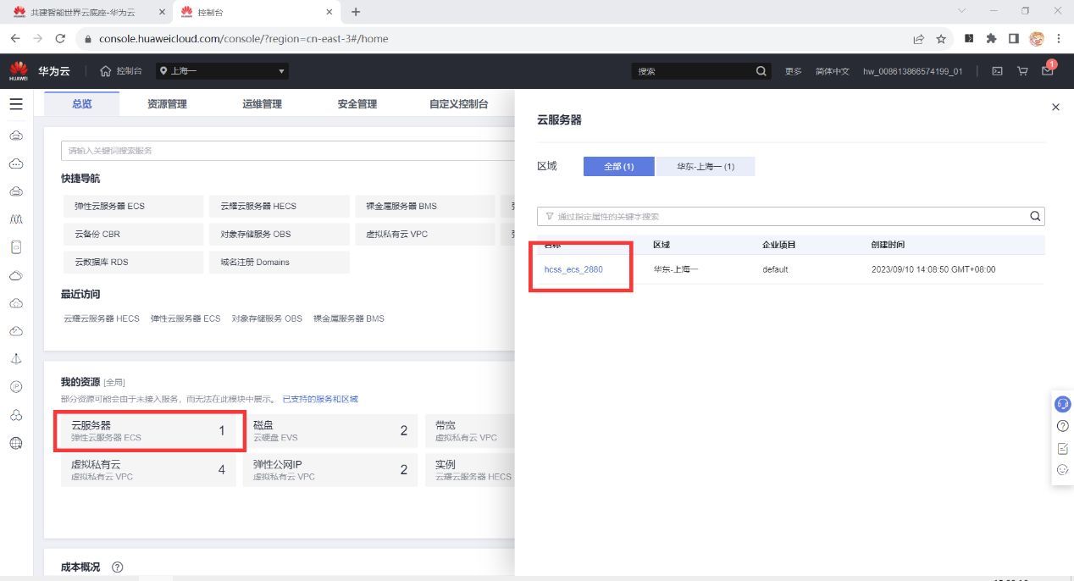Open the 控制台 home icon link
Image resolution: width=1074 pixels, height=581 pixels.
click(120, 71)
